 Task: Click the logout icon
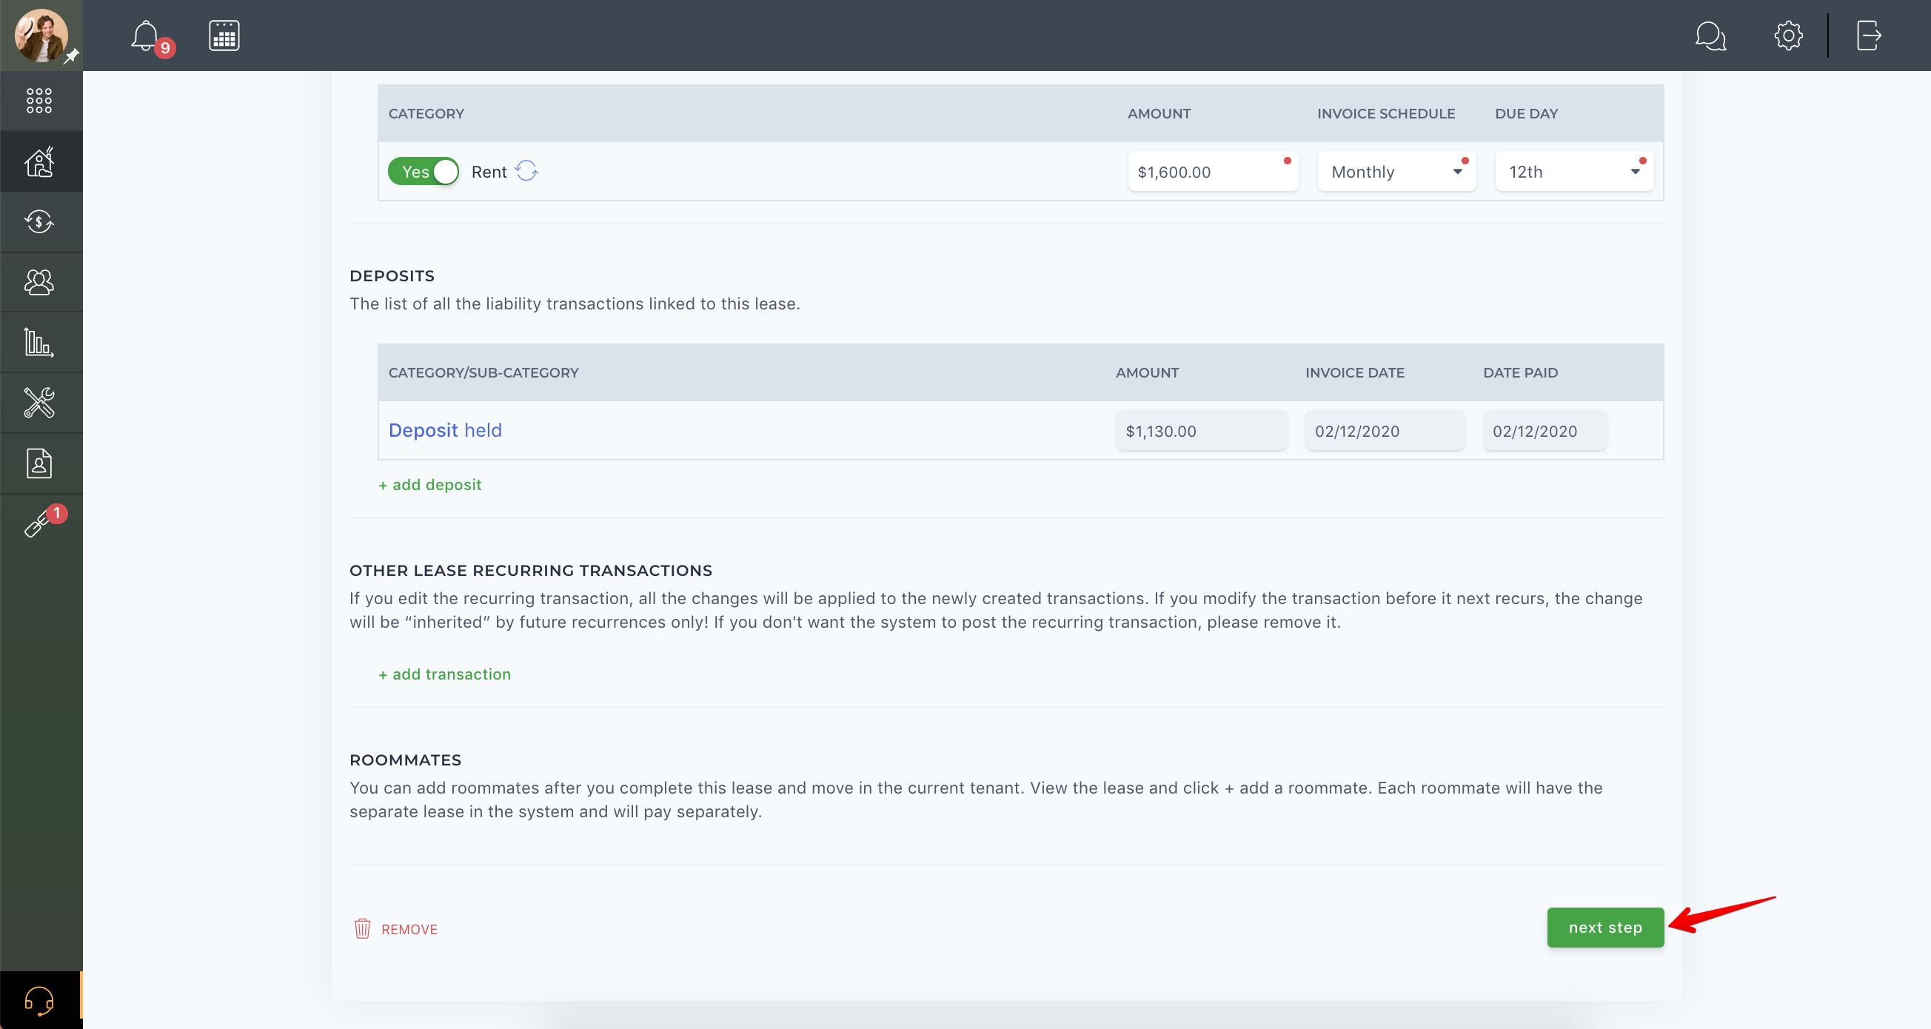[1868, 36]
